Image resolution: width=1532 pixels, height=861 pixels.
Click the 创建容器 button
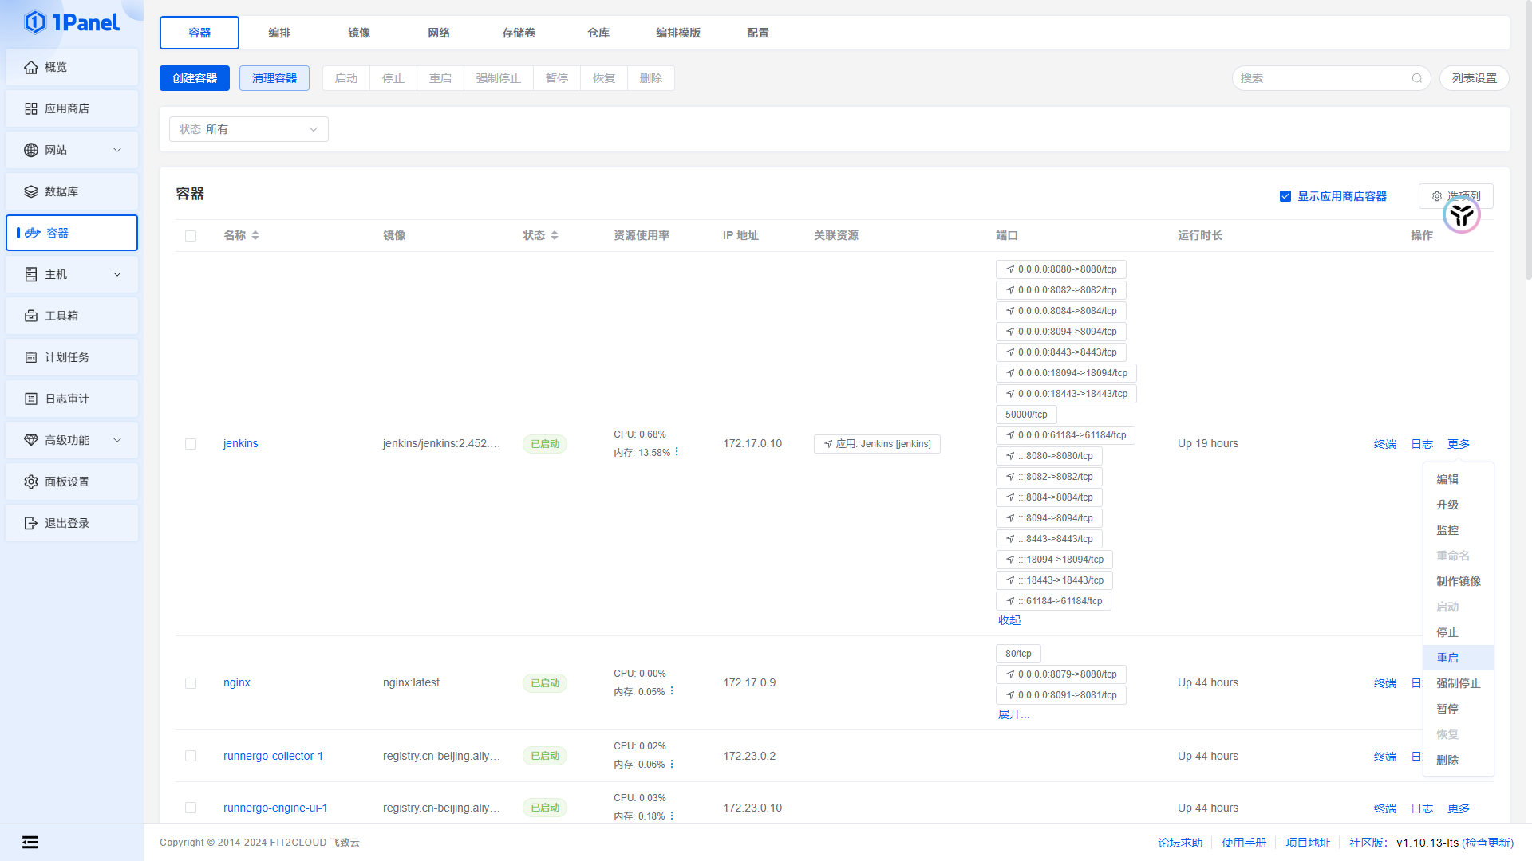click(x=195, y=78)
